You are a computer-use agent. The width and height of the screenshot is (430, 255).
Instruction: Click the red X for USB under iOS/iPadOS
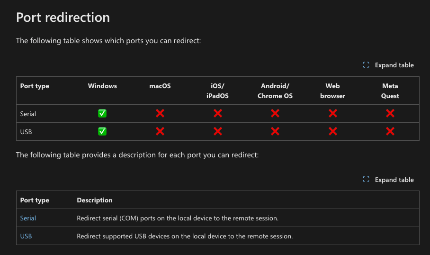point(218,131)
